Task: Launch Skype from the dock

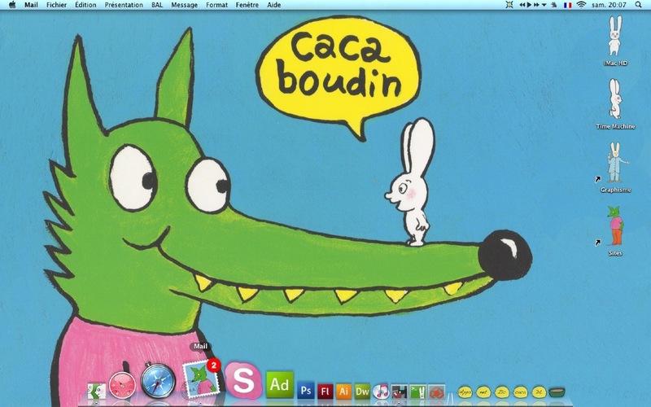Action: (x=242, y=379)
